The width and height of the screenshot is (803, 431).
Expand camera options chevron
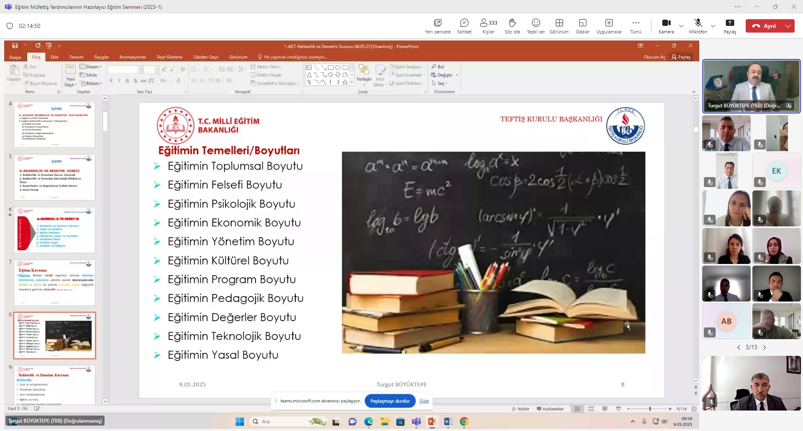681,26
